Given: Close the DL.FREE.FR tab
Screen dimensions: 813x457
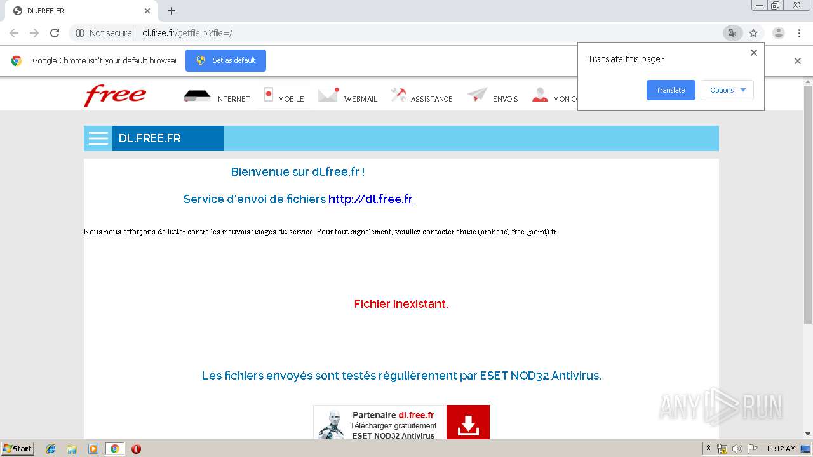Looking at the screenshot, I should click(x=147, y=11).
